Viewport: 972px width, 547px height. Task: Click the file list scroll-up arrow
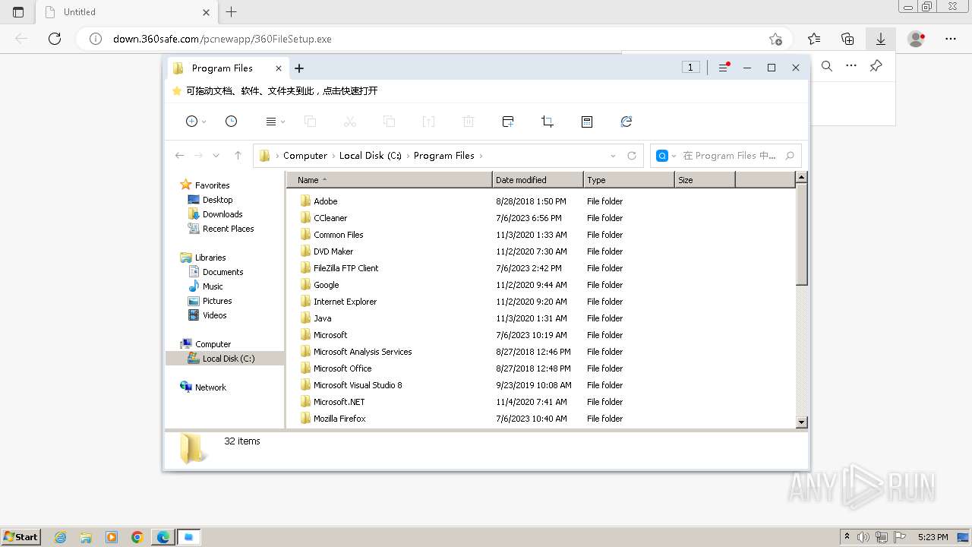tap(801, 179)
